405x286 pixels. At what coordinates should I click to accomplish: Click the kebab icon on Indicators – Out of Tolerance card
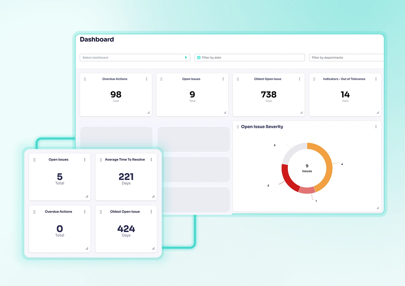coord(376,79)
